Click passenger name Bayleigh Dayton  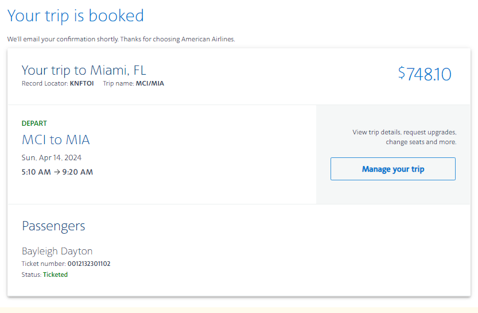(57, 251)
